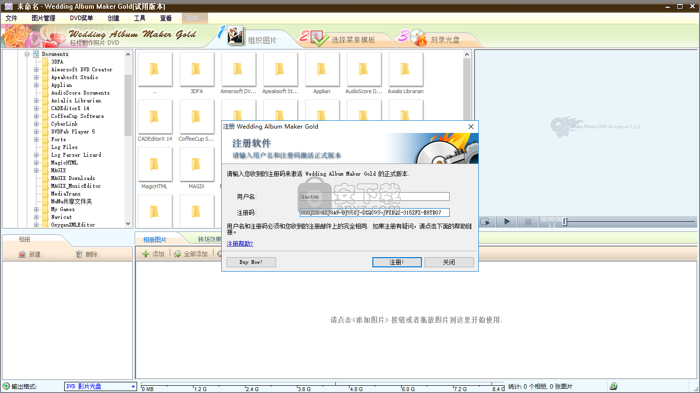700x393 pixels.
Task: Click the output format icon at bottom-left
Action: click(x=6, y=386)
